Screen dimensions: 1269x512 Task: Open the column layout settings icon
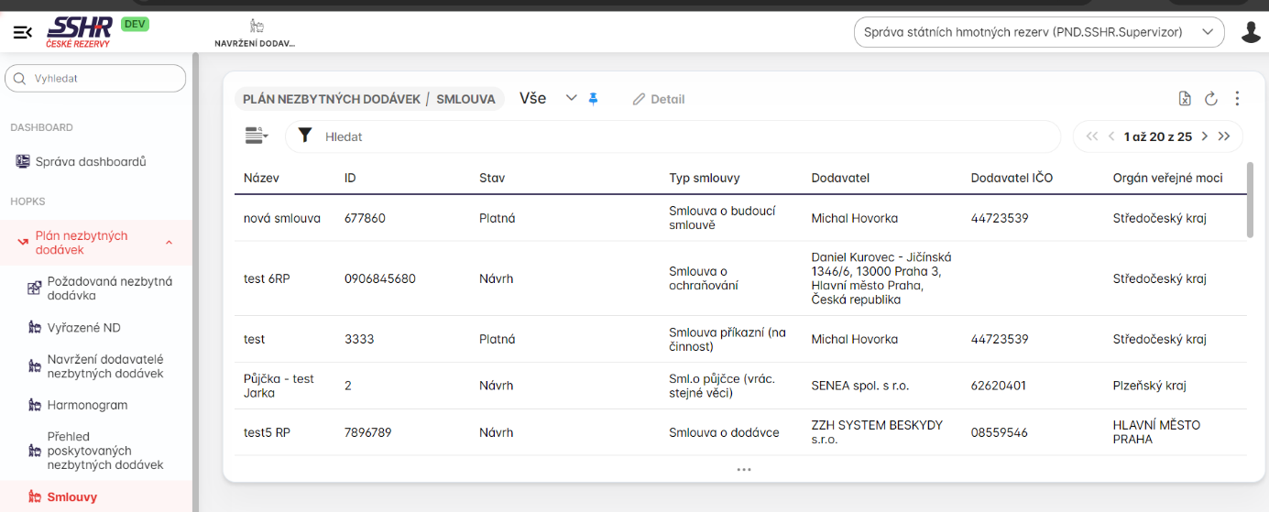tap(256, 136)
